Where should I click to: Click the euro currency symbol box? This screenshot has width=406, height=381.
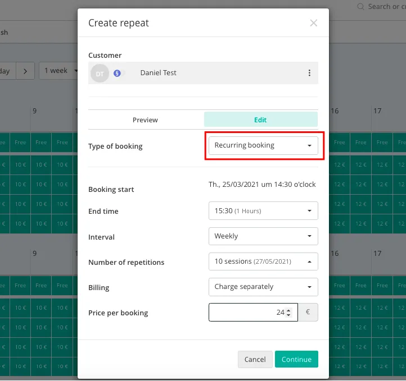click(x=308, y=313)
